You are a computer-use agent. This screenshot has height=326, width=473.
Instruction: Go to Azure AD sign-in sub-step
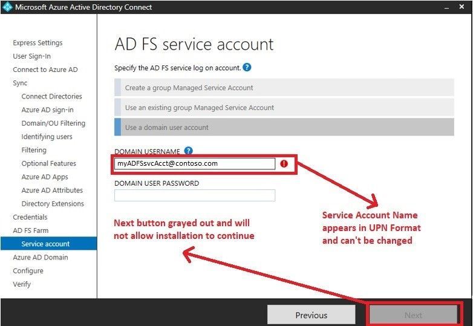[x=47, y=109]
